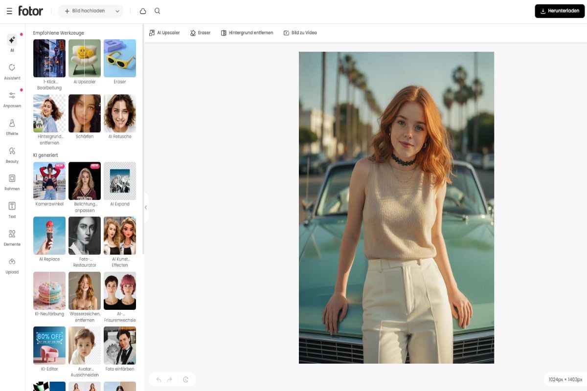Image resolution: width=587 pixels, height=391 pixels.
Task: Select the KI-Editor tool thumbnail
Action: coord(49,346)
